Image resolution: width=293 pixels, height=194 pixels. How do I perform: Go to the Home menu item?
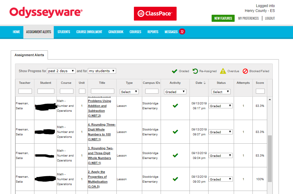[17, 32]
